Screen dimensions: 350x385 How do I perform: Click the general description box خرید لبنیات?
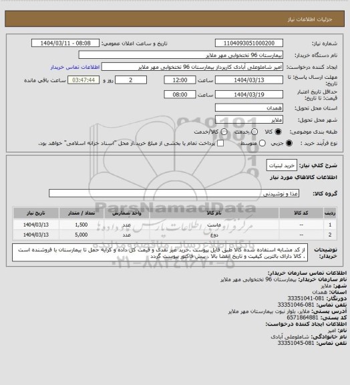click(x=282, y=165)
